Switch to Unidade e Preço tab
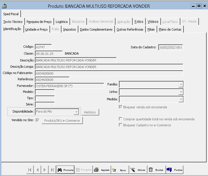 pos(36,29)
